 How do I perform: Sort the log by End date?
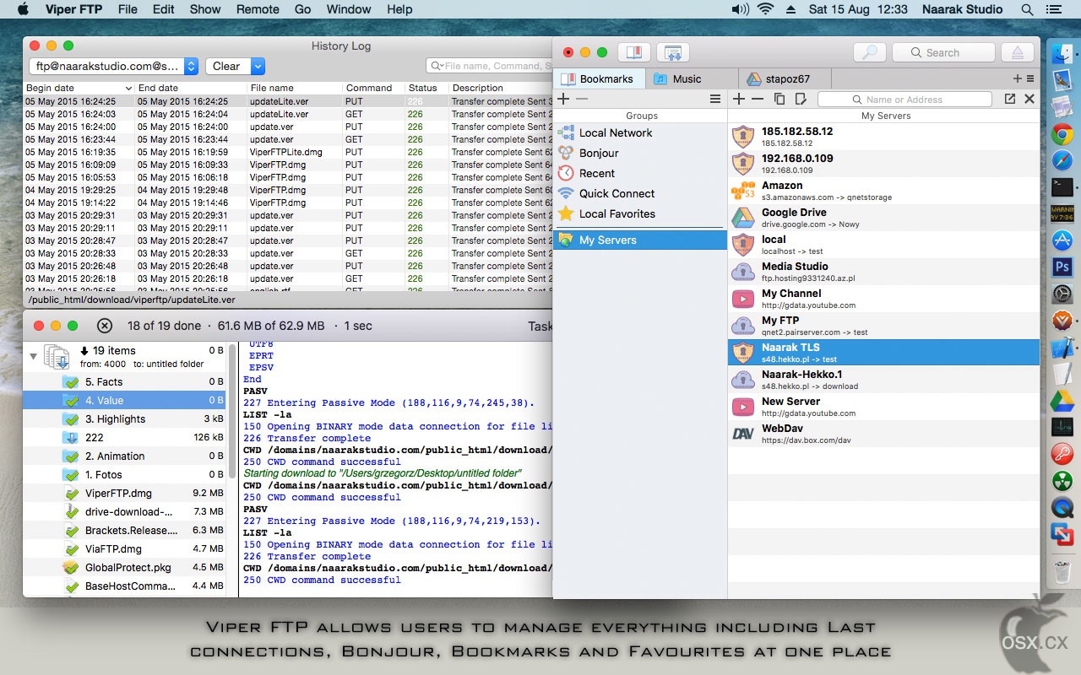[191, 88]
